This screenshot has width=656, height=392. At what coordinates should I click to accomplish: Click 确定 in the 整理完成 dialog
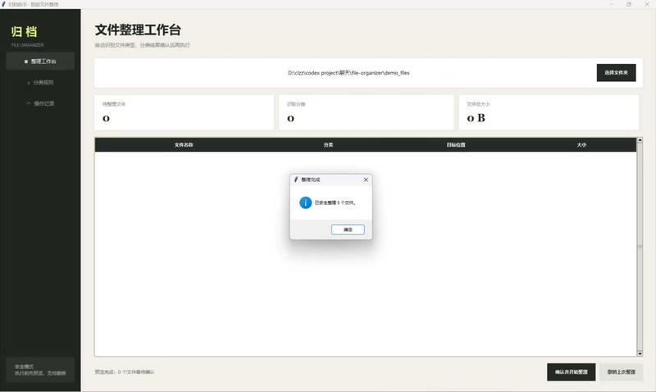348,230
